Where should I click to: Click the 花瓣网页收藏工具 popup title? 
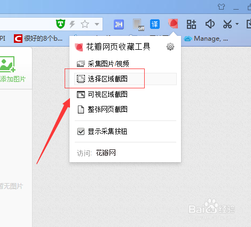118,47
